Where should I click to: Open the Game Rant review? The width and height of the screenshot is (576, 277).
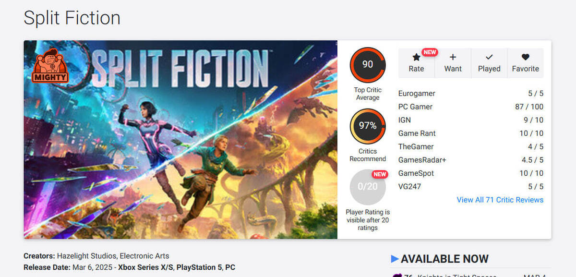click(x=417, y=133)
